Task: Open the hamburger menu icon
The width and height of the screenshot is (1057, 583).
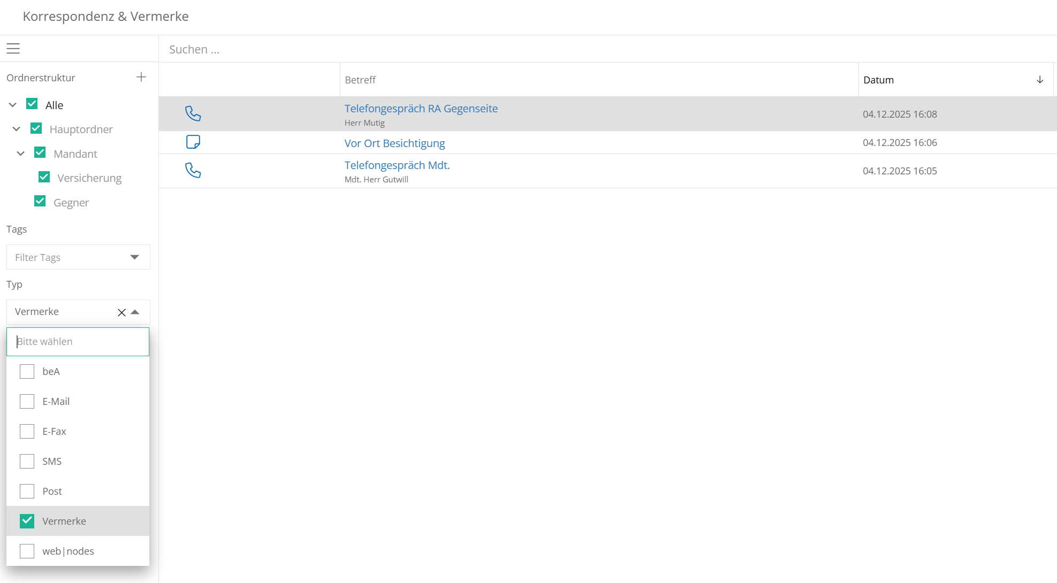Action: [x=13, y=49]
